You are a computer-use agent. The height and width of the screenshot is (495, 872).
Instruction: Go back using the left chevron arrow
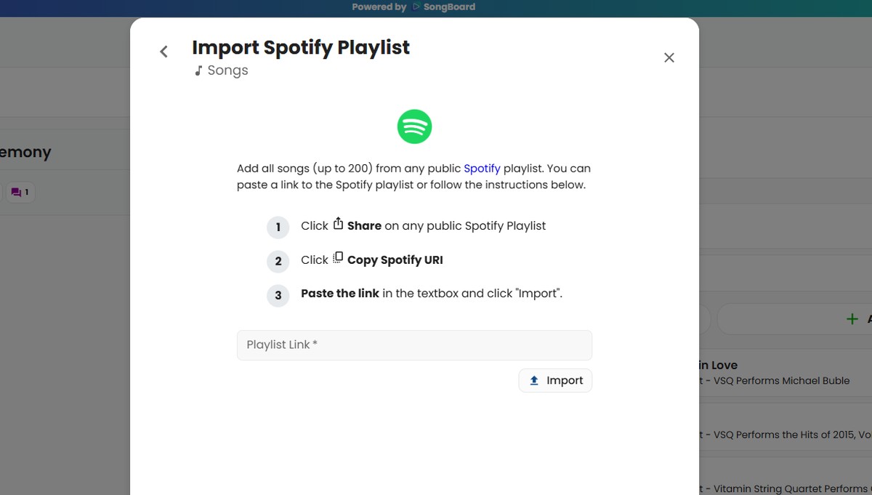tap(163, 52)
